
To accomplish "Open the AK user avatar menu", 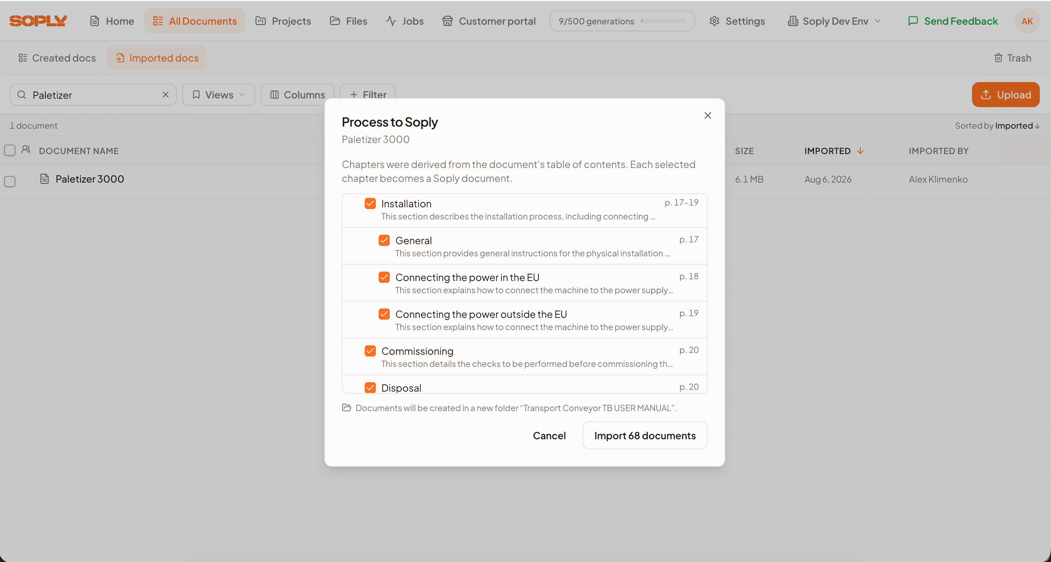I will click(1027, 21).
